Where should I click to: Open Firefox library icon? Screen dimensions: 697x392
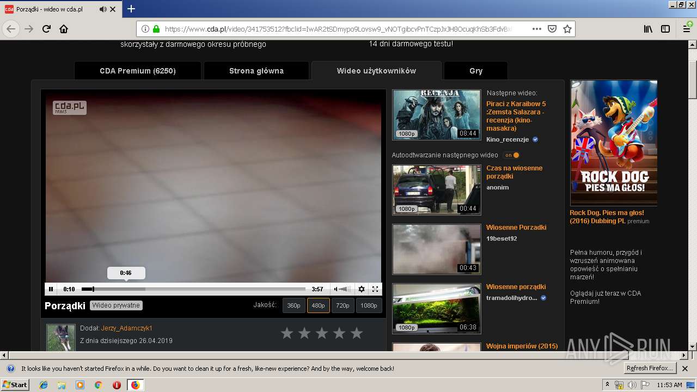[x=648, y=29]
